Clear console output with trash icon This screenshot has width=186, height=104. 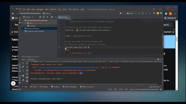click(27, 81)
